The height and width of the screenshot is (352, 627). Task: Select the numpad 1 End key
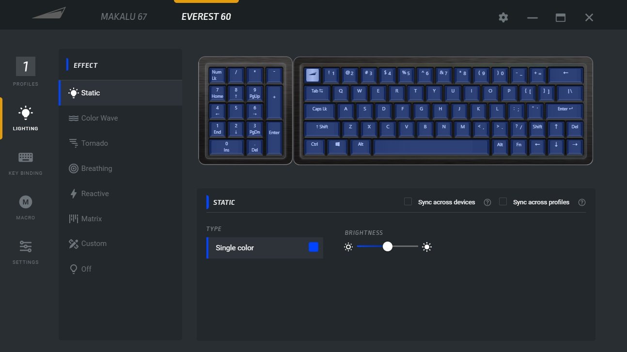coord(217,128)
